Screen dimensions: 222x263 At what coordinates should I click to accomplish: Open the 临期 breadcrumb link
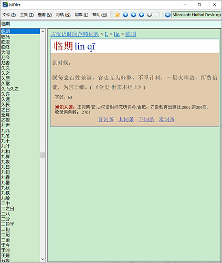tap(131, 34)
